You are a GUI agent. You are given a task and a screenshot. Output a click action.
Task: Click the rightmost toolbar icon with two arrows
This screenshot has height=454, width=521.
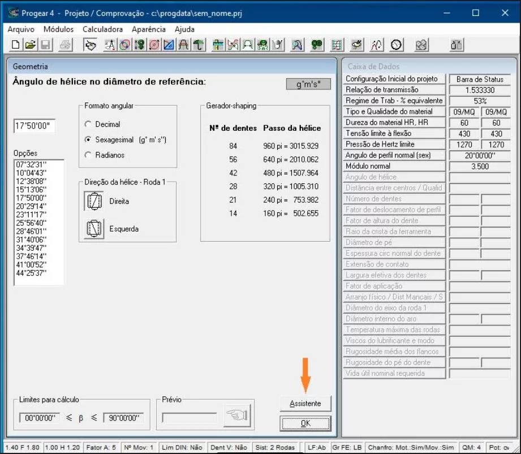point(456,45)
